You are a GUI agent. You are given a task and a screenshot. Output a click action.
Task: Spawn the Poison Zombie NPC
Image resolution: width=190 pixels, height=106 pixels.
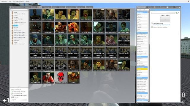tap(112, 40)
